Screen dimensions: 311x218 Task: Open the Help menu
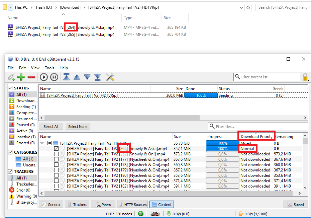click(x=64, y=68)
